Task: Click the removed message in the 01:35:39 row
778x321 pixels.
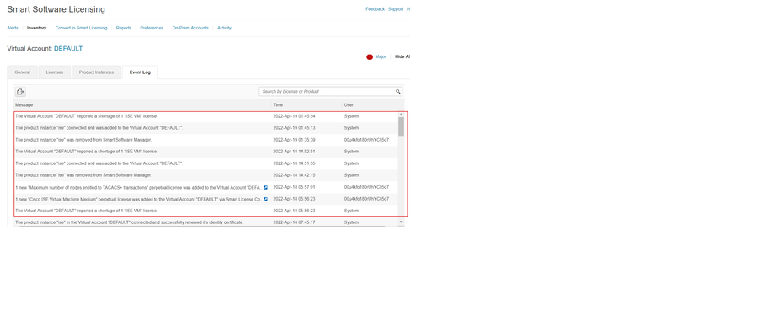Action: [83, 140]
